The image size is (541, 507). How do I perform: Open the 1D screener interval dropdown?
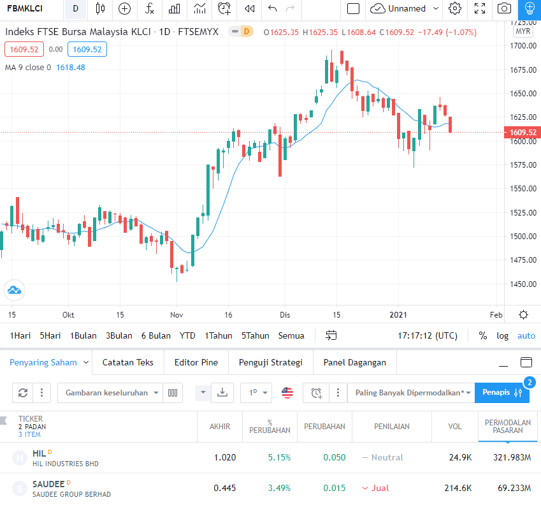[256, 393]
